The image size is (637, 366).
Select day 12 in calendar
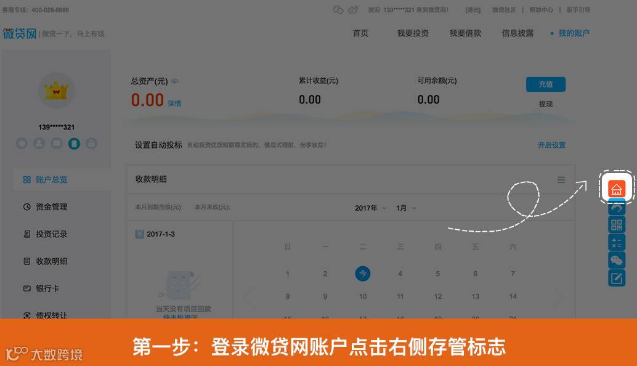[x=437, y=296]
